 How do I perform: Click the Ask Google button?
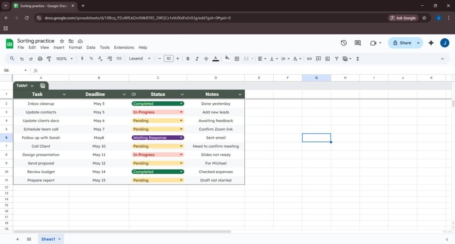tap(403, 18)
